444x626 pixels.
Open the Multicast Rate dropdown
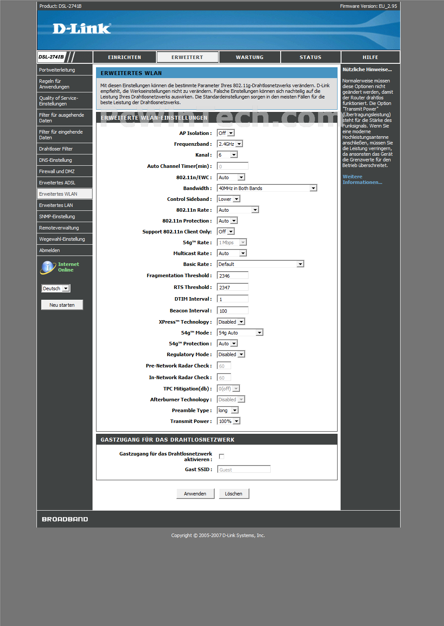pos(232,253)
